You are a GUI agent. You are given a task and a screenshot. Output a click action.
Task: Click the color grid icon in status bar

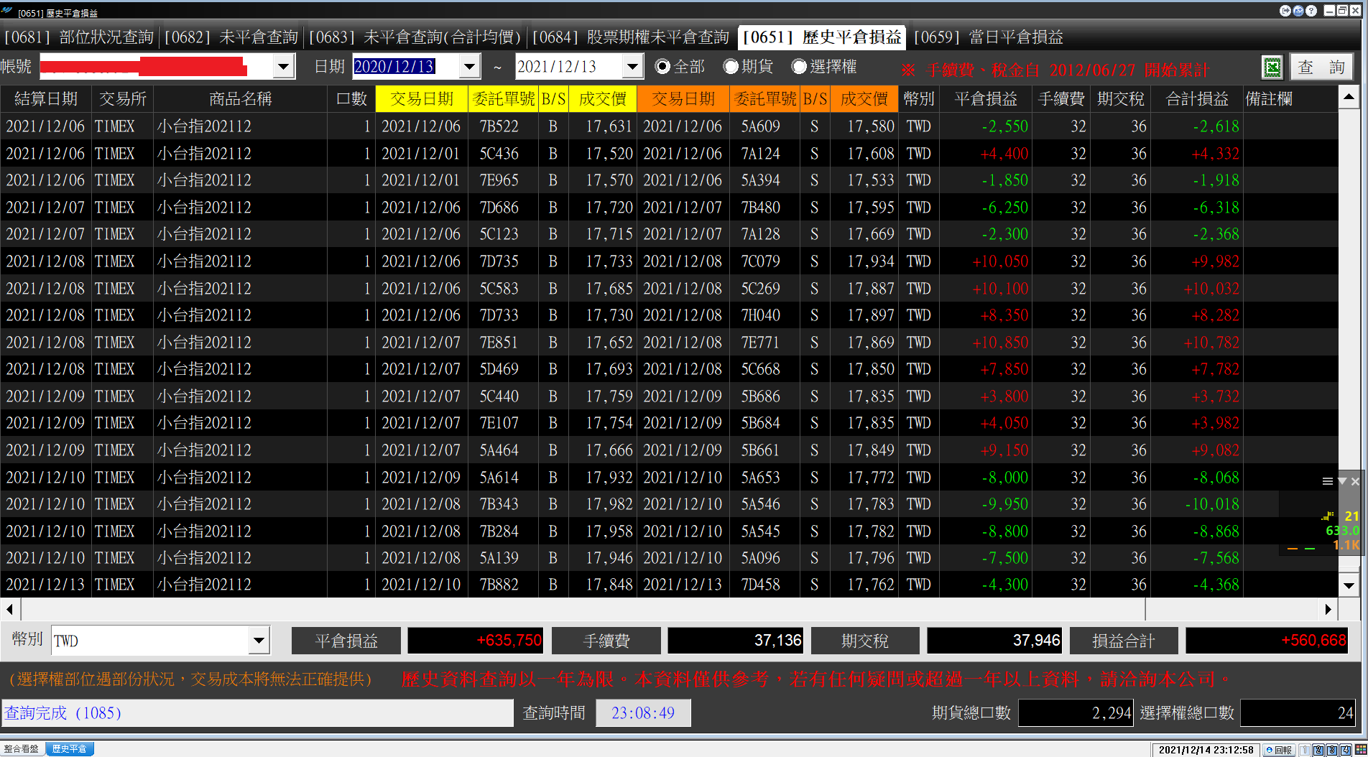(1361, 750)
